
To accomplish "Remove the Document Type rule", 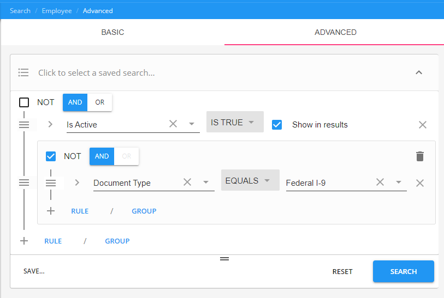I will (x=419, y=183).
